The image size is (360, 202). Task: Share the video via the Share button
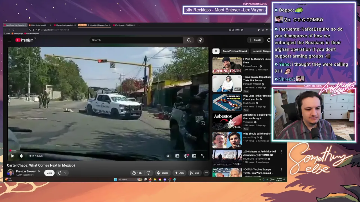coord(162,173)
